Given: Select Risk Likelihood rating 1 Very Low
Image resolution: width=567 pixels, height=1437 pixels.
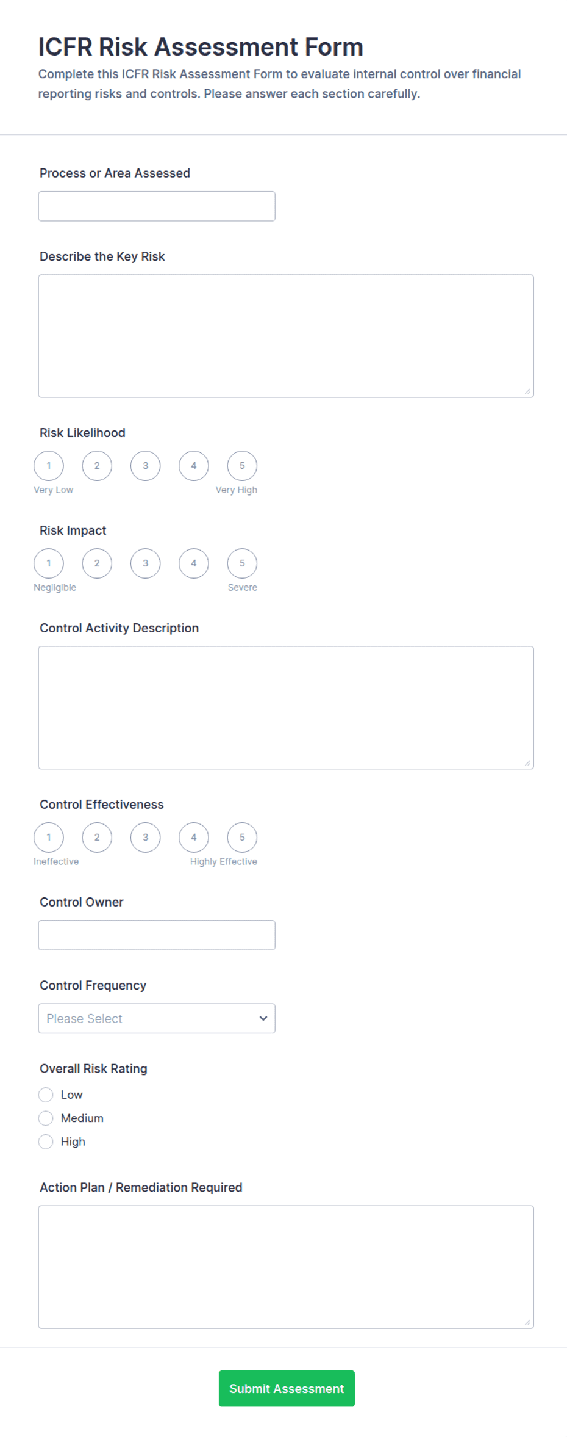Looking at the screenshot, I should point(49,466).
